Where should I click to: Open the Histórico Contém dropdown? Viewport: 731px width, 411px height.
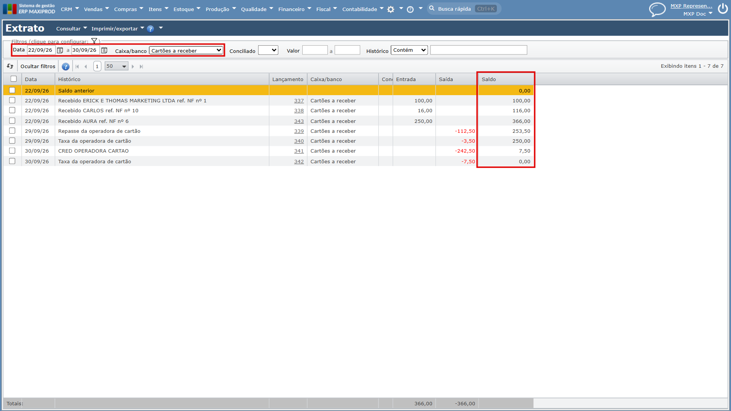click(409, 50)
